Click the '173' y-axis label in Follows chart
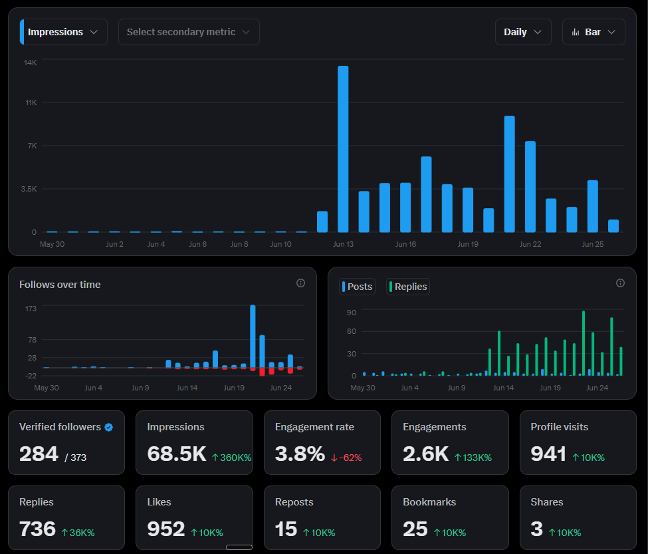Viewport: 648px width, 554px height. (x=31, y=309)
